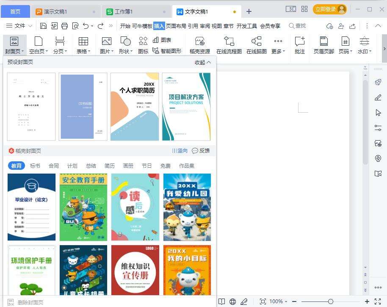Open the 演示文稿1 document tab
Image resolution: width=387 pixels, height=307 pixels.
65,11
